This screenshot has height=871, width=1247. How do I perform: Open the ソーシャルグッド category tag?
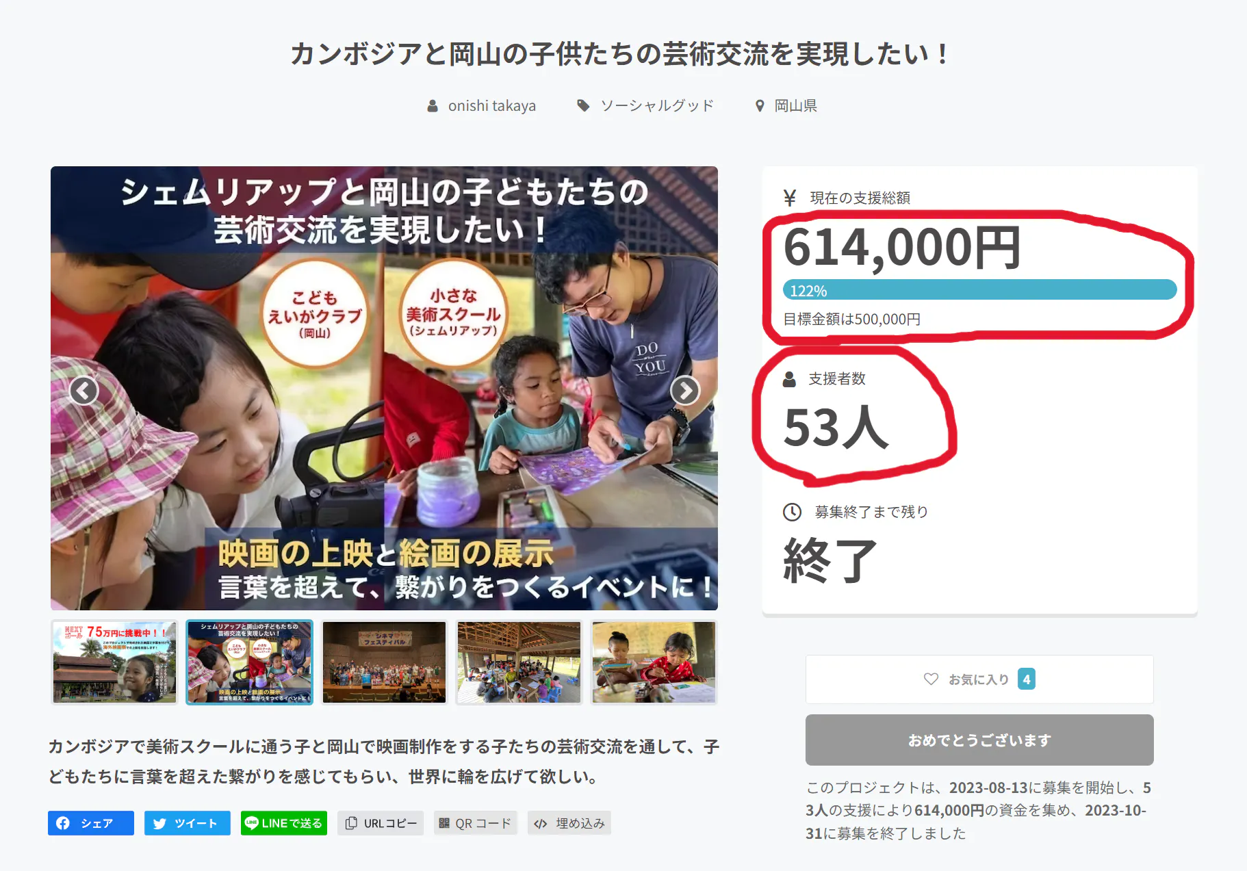[x=656, y=106]
